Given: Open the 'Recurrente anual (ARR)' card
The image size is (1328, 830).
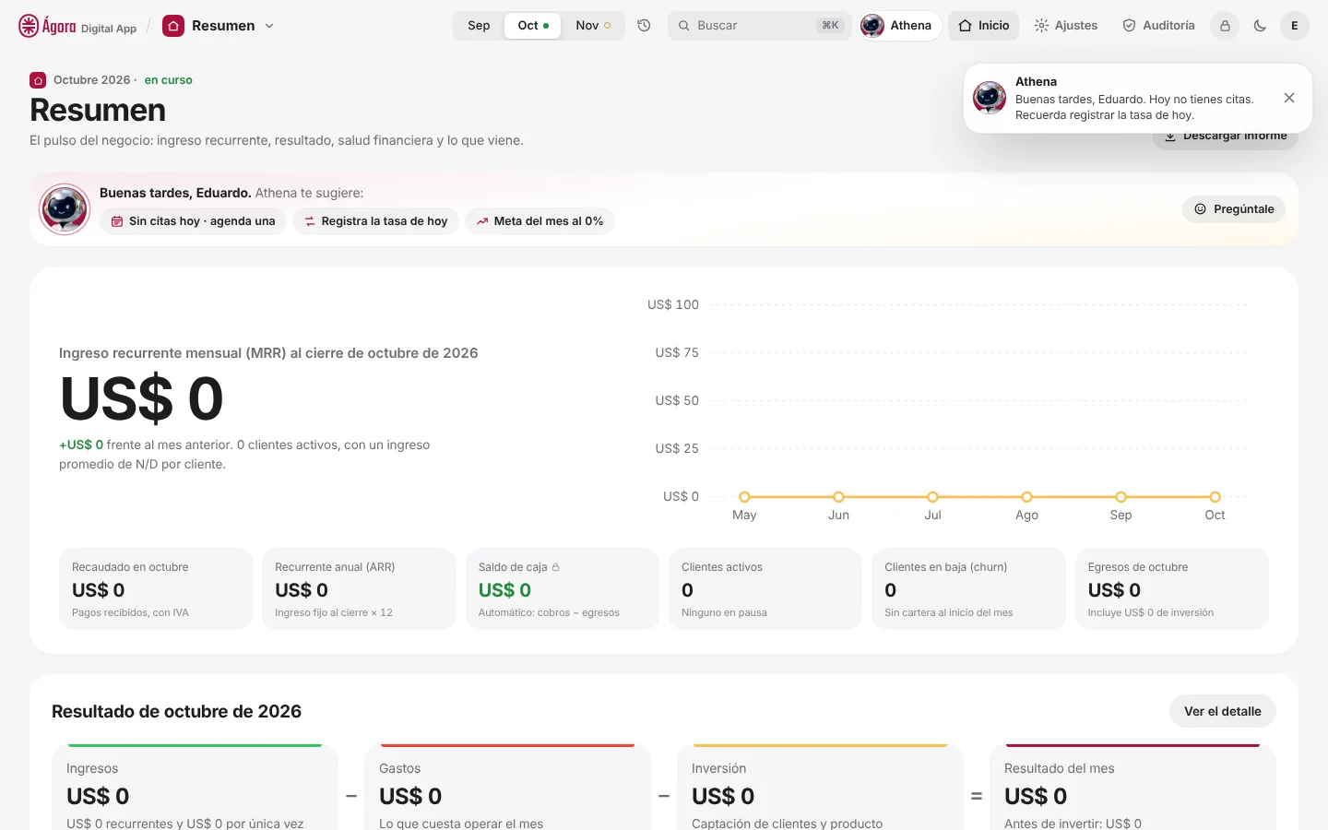Looking at the screenshot, I should click(359, 589).
